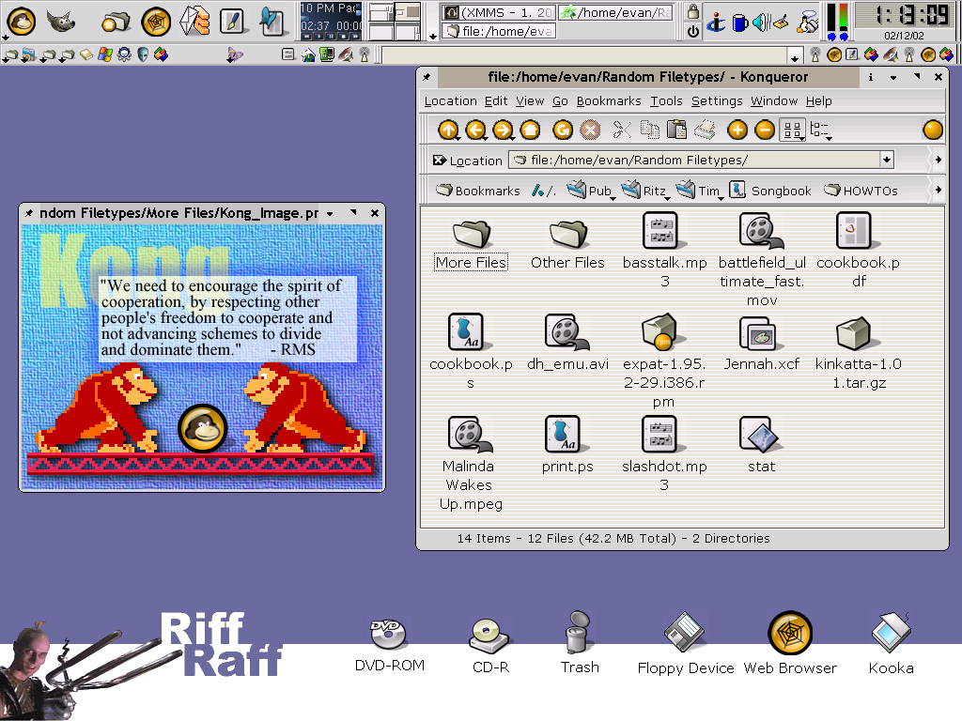Open the run command history dropdown
962x721 pixels.
pos(795,57)
